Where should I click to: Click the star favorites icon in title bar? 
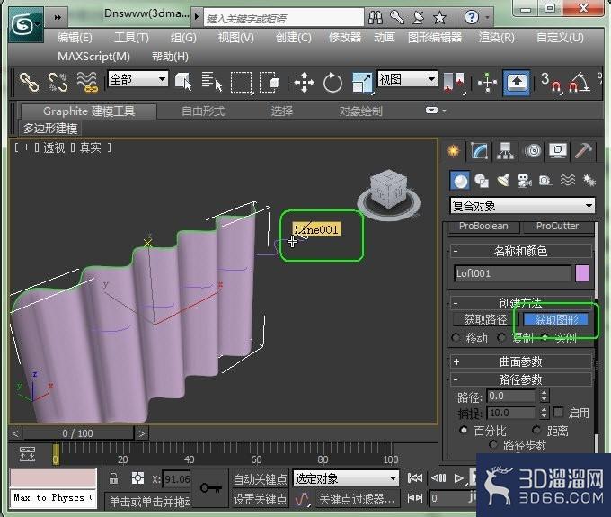click(439, 17)
